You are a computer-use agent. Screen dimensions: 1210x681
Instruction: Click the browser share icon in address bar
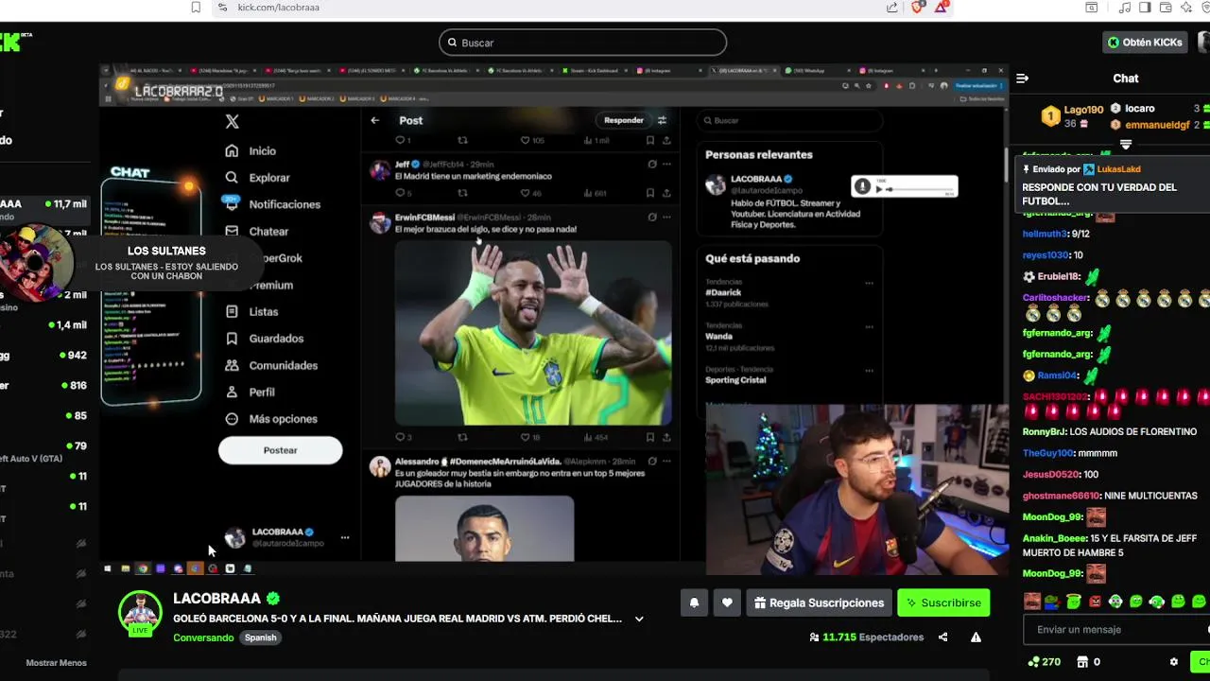point(891,8)
